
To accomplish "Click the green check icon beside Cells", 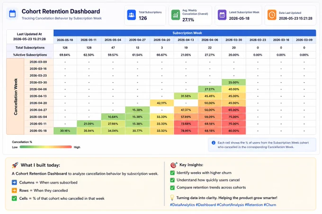I will point(14,198).
